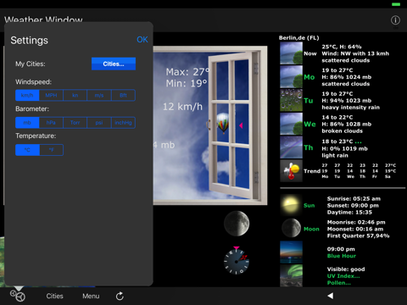407x305 pixels.
Task: Tap the green Sun label
Action: 309,206
